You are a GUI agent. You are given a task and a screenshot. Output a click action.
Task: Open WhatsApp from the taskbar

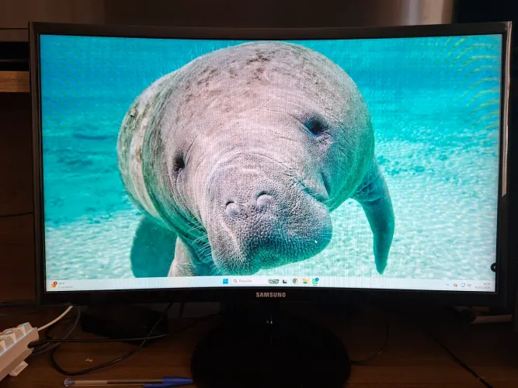(315, 281)
